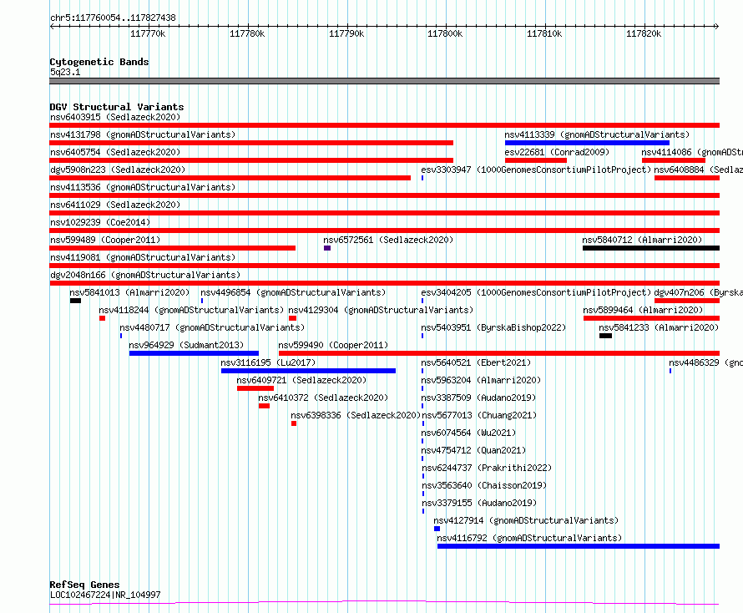
Task: Click dgv2048n166 (gnomADStructuralVariants) label
Action: (145, 275)
